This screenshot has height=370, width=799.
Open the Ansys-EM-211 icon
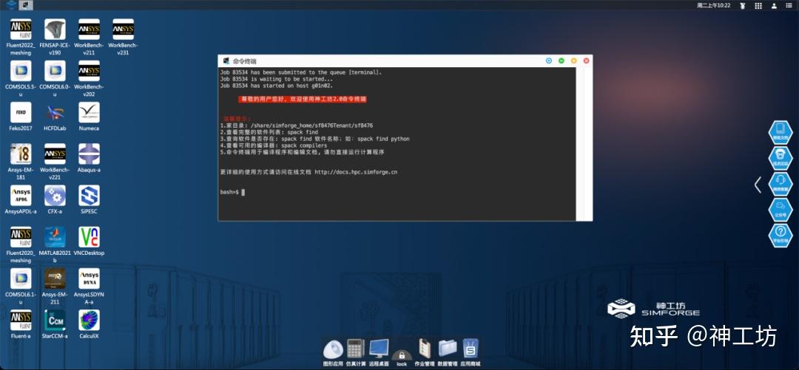(x=55, y=278)
